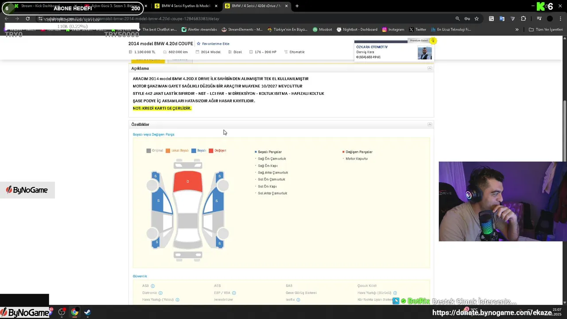The width and height of the screenshot is (567, 319).
Task: Click 'Sol Ön Kapı' list entry
Action: point(267,187)
